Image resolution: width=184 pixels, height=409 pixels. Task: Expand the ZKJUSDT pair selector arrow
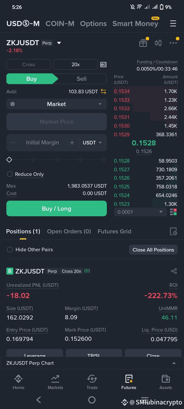click(59, 43)
